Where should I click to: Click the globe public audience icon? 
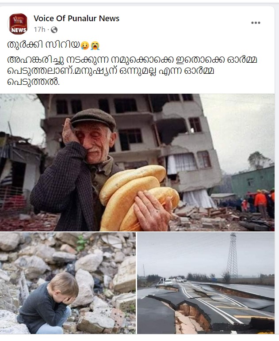point(54,30)
